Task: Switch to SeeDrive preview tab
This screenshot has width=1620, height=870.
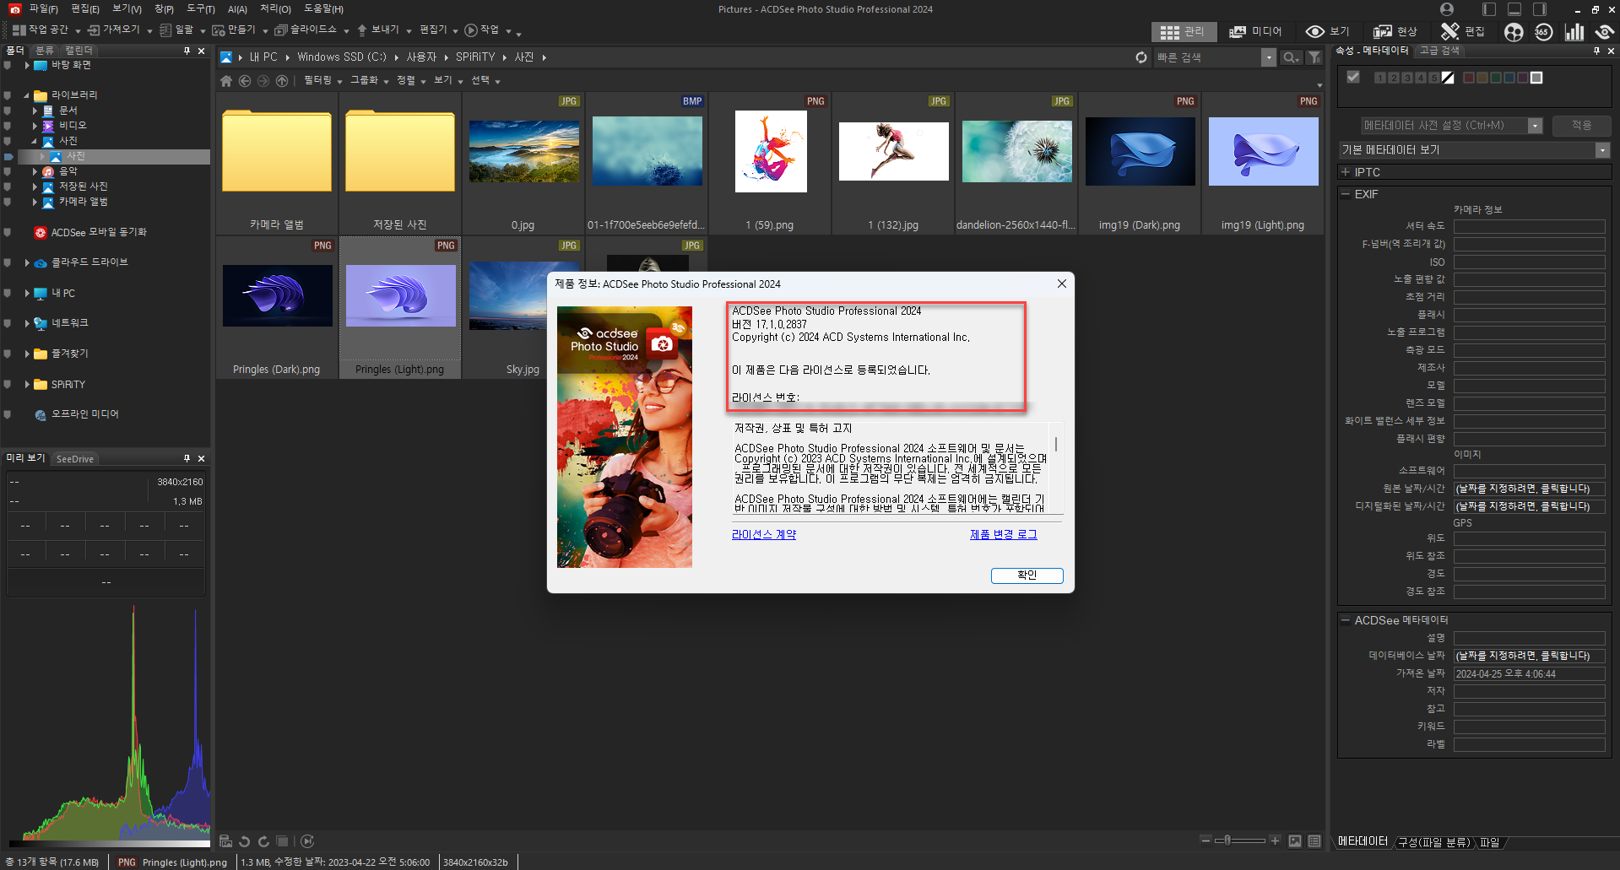Action: pos(74,459)
